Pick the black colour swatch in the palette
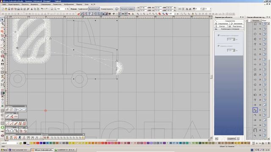The image size is (271, 152). click(25, 143)
